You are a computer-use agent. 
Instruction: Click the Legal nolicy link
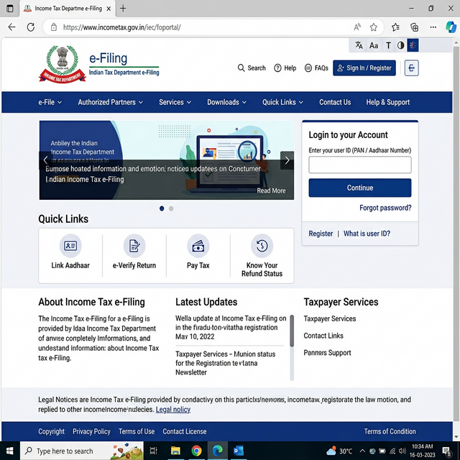tap(173, 410)
